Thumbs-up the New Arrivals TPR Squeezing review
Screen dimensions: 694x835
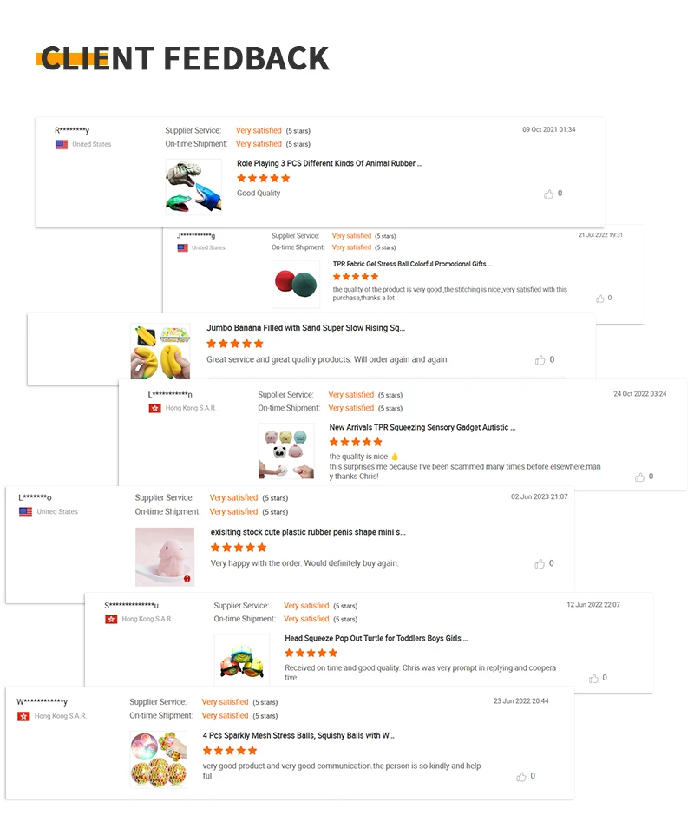click(x=640, y=477)
